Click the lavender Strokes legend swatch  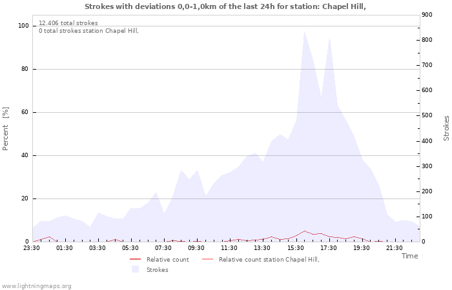pos(135,269)
